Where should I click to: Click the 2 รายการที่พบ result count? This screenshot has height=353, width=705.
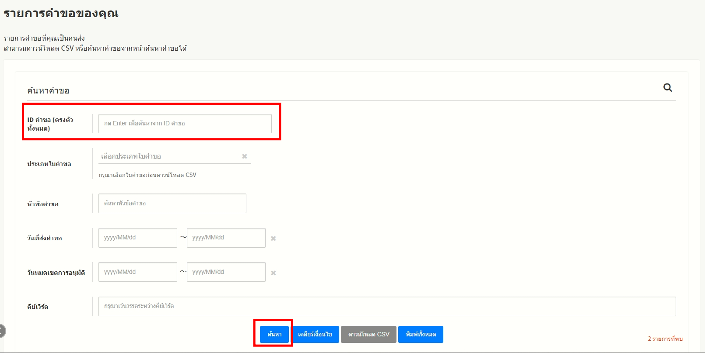pos(665,339)
